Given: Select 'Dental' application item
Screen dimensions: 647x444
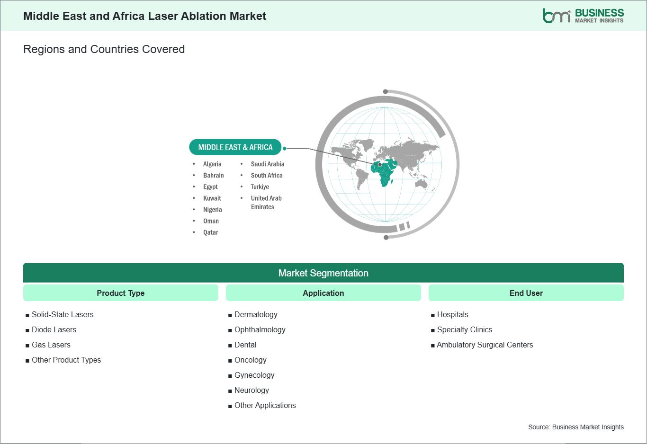Looking at the screenshot, I should (245, 345).
